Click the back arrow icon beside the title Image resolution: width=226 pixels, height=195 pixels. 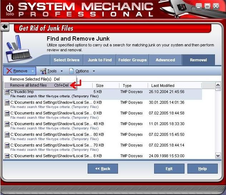(x=5, y=27)
